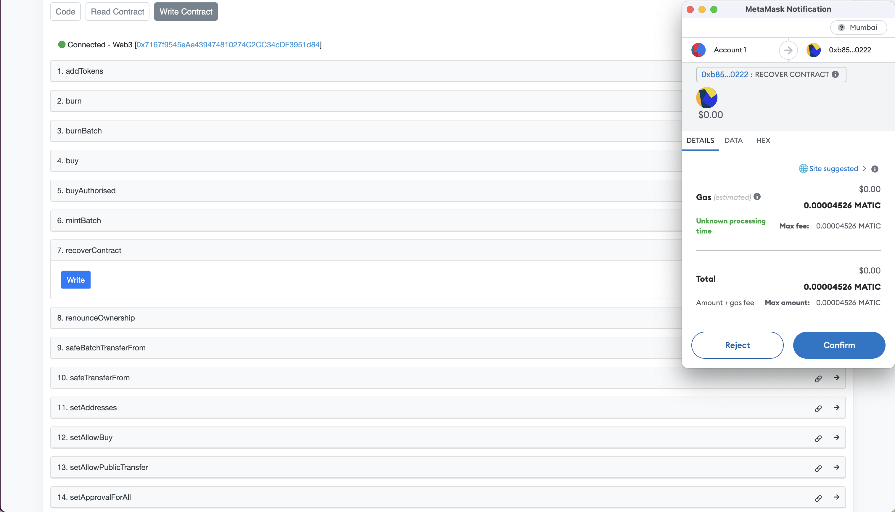
Task: Switch to DATA tab in MetaMask
Action: pyautogui.click(x=733, y=140)
